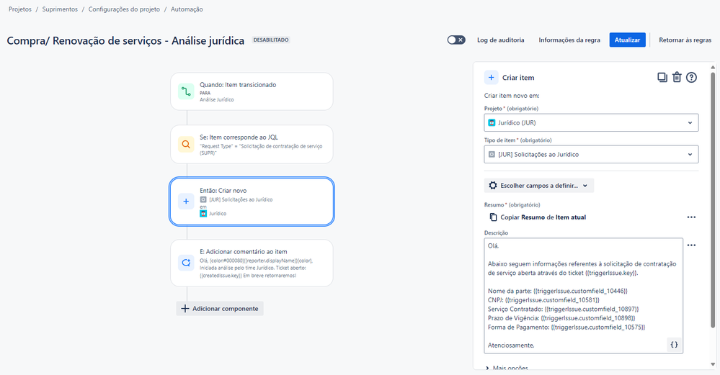Open help for Criar item action
Image resolution: width=720 pixels, height=375 pixels.
pyautogui.click(x=691, y=78)
